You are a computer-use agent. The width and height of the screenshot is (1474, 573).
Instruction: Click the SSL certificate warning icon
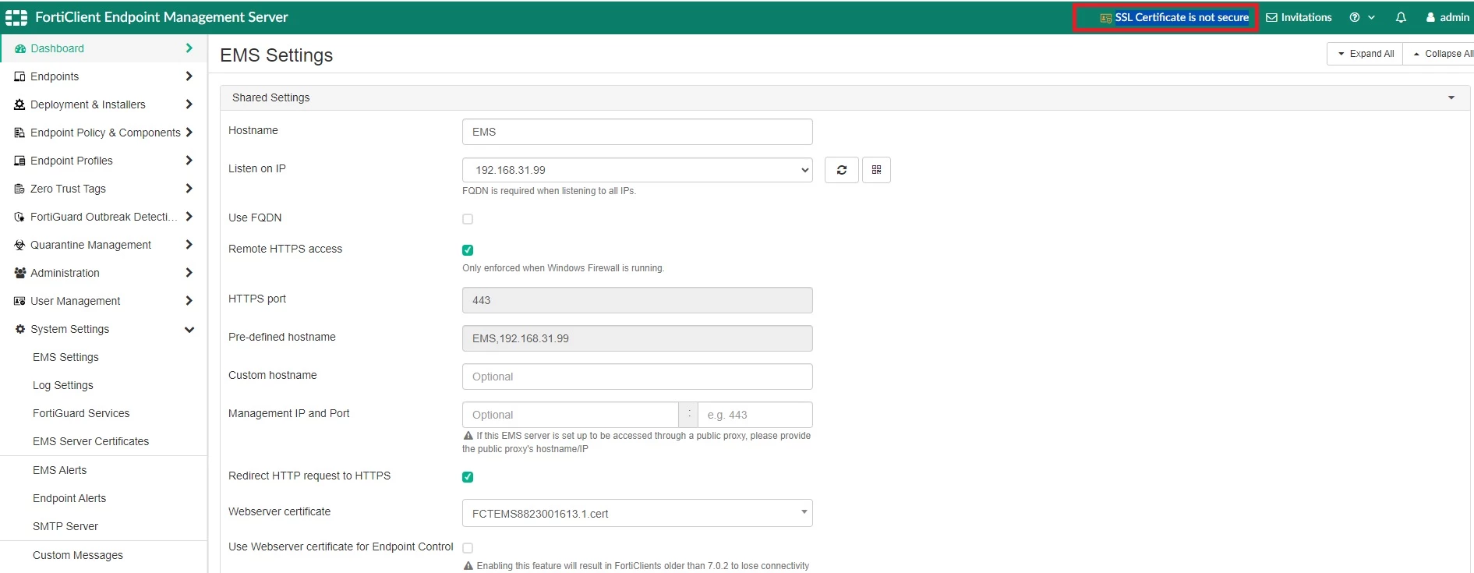pyautogui.click(x=1105, y=18)
